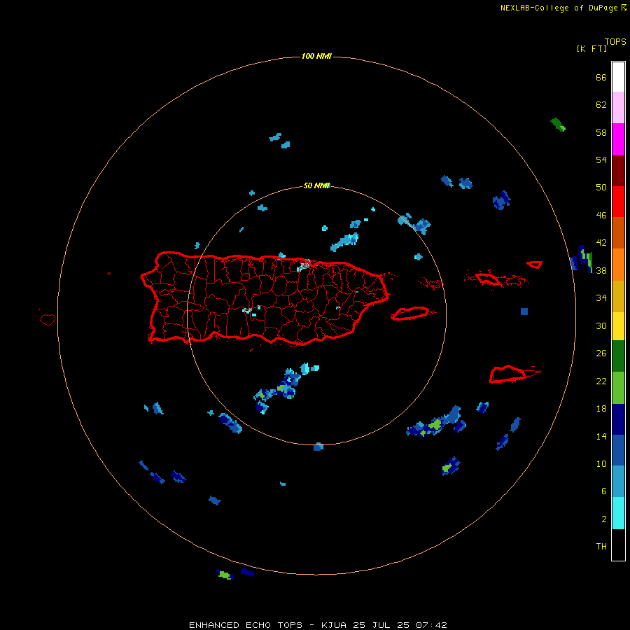
Task: Choose the navy blue legend swatch
Action: (x=618, y=419)
